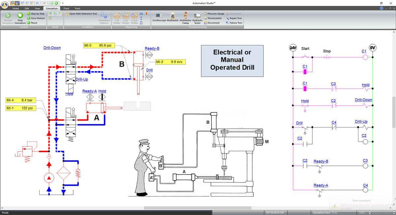Open the Hydraulic Tester tool
Screen dimensions: 396x215
coord(197,18)
